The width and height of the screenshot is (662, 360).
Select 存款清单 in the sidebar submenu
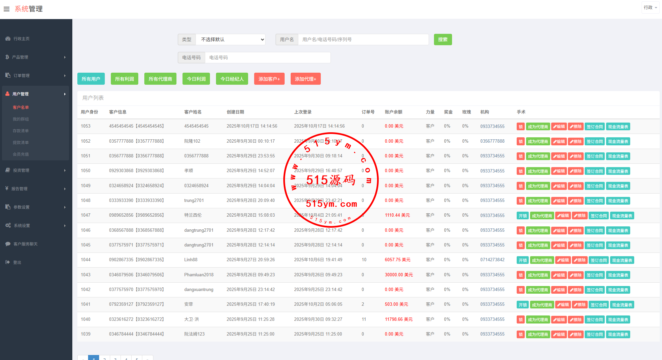[21, 131]
